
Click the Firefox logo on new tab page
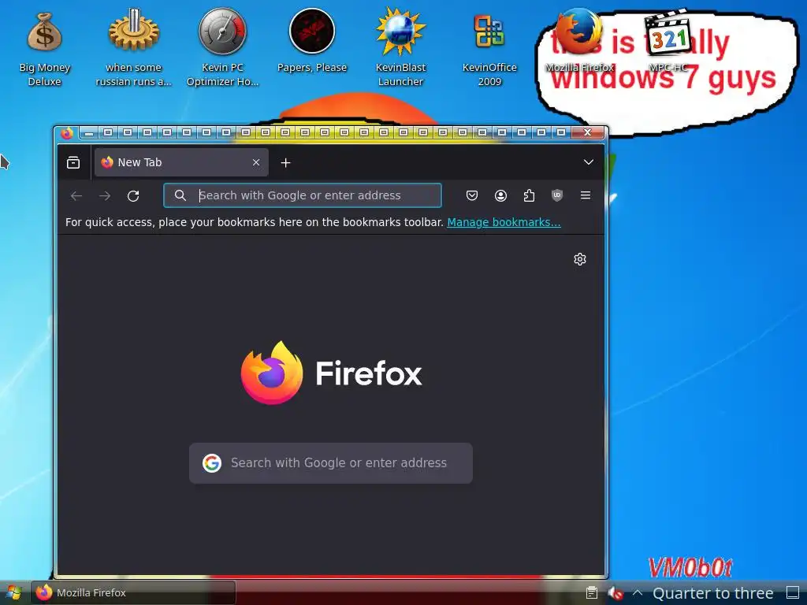pyautogui.click(x=331, y=373)
